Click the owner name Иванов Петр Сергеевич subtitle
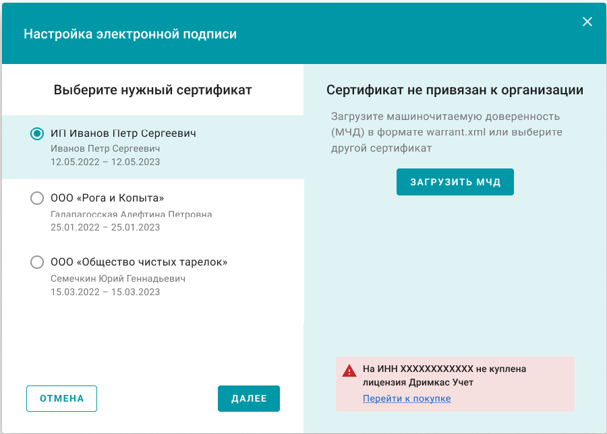The width and height of the screenshot is (607, 434). click(x=105, y=148)
